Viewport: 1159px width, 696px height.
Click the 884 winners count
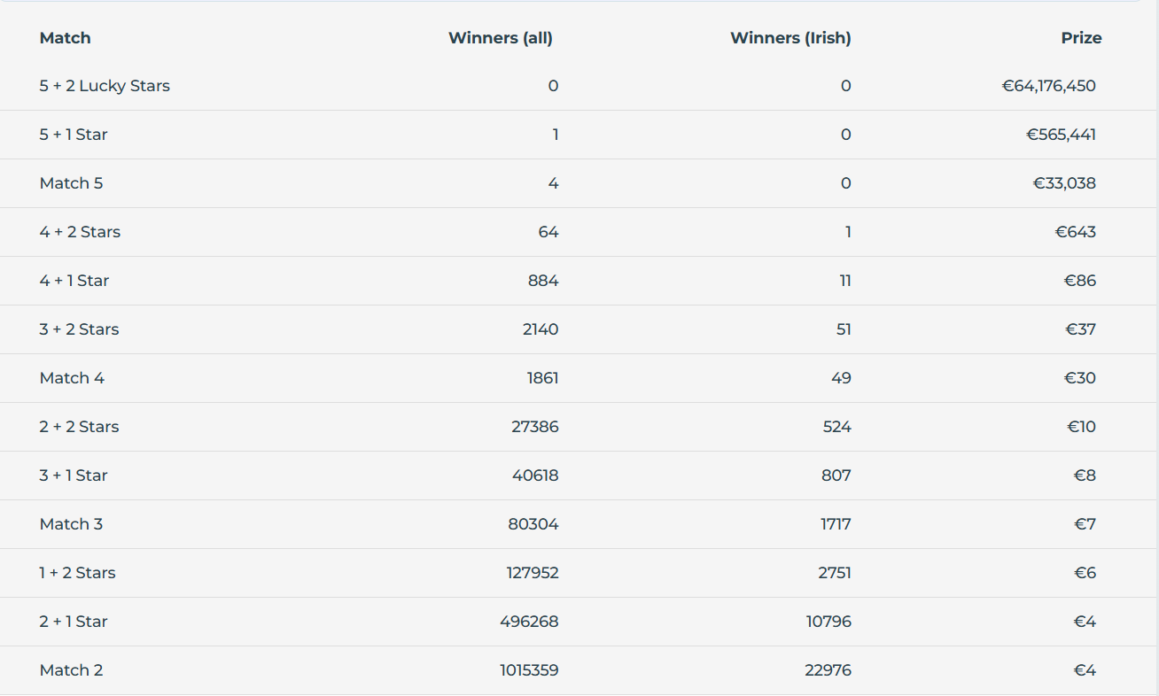click(x=542, y=281)
